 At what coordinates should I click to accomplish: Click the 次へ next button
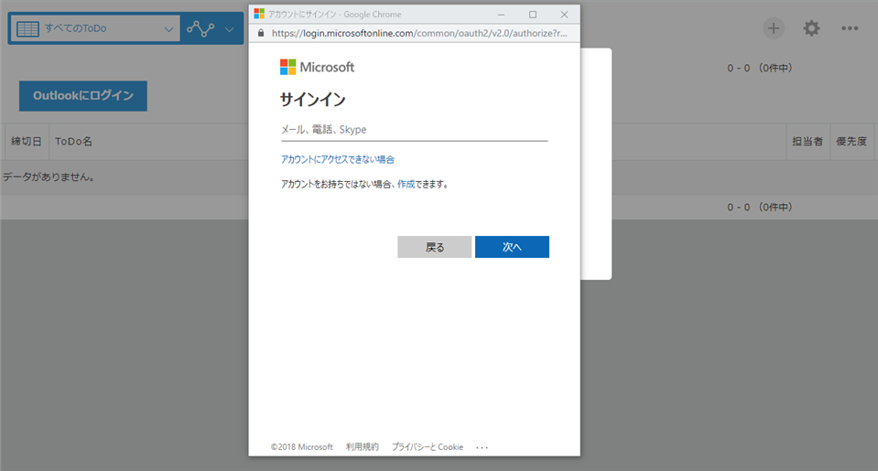[x=512, y=247]
